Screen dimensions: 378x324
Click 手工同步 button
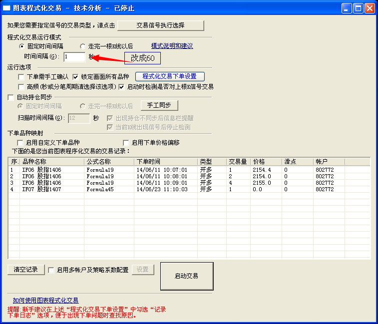[x=159, y=105]
